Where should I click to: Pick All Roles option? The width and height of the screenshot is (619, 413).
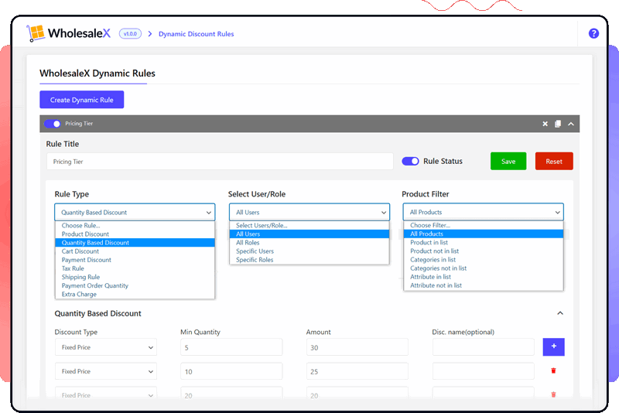point(309,243)
